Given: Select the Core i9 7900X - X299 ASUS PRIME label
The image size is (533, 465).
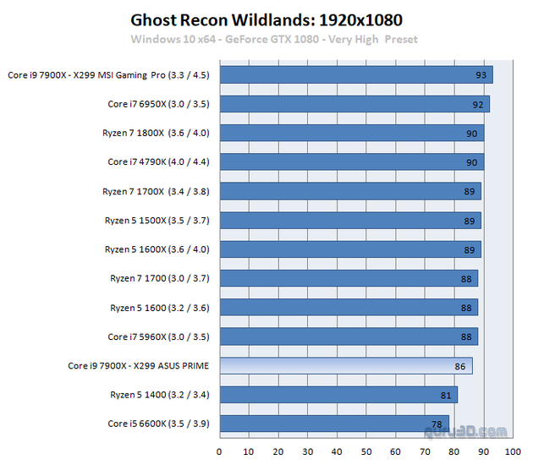Looking at the screenshot, I should pos(139,365).
